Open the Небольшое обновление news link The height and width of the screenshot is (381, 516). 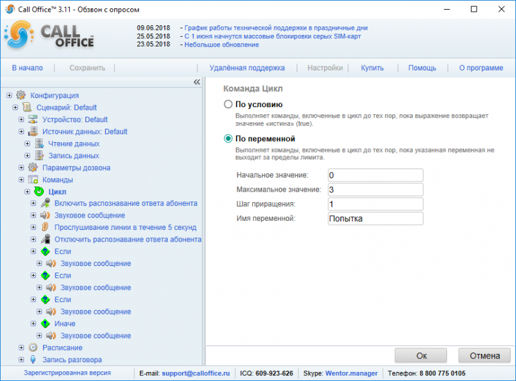click(221, 45)
